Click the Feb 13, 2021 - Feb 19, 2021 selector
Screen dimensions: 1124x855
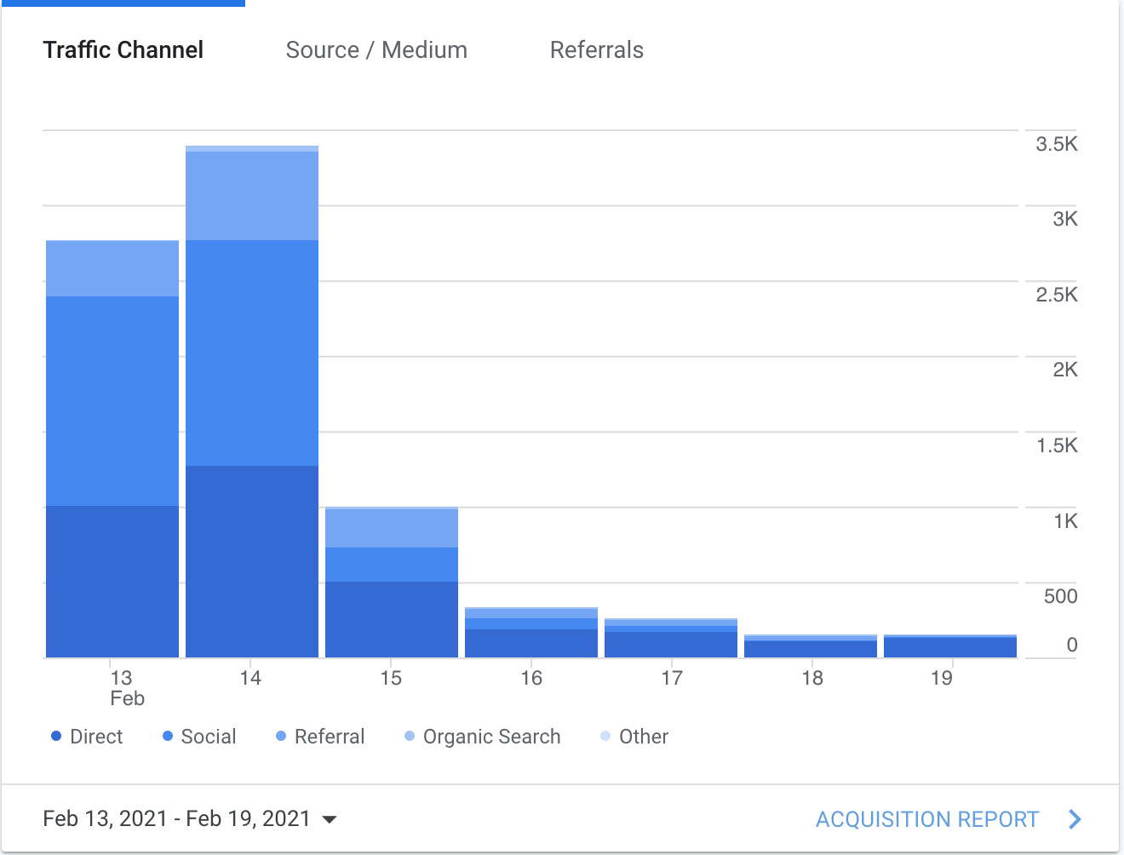pos(176,818)
